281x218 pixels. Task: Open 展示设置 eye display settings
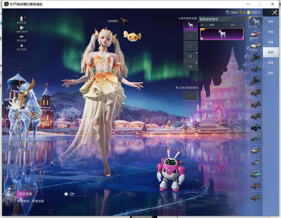pyautogui.click(x=22, y=36)
